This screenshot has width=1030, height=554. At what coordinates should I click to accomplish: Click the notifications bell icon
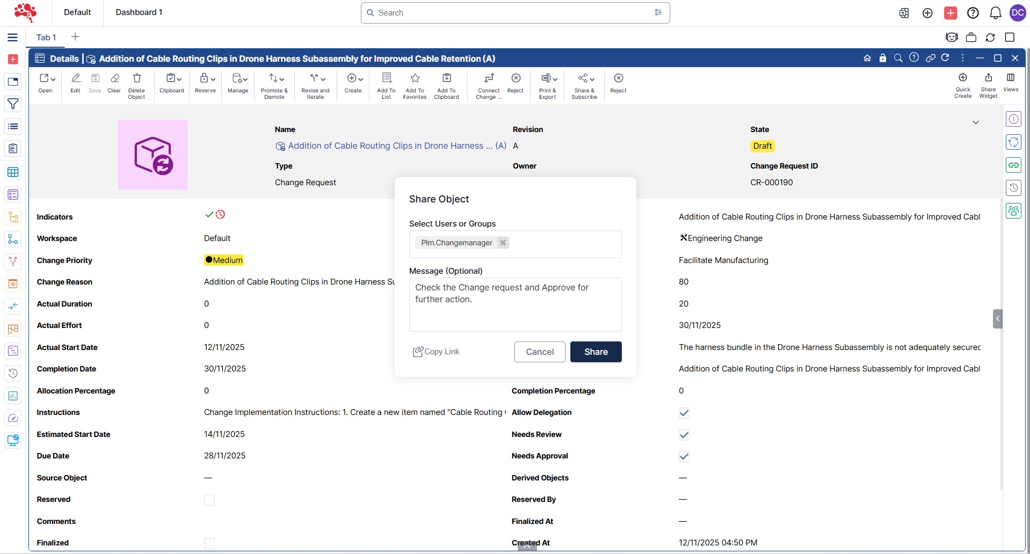(995, 13)
